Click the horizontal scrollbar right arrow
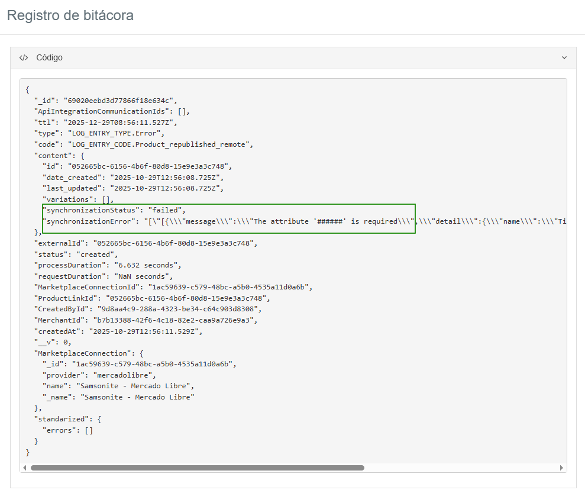This screenshot has width=585, height=493. [x=561, y=468]
